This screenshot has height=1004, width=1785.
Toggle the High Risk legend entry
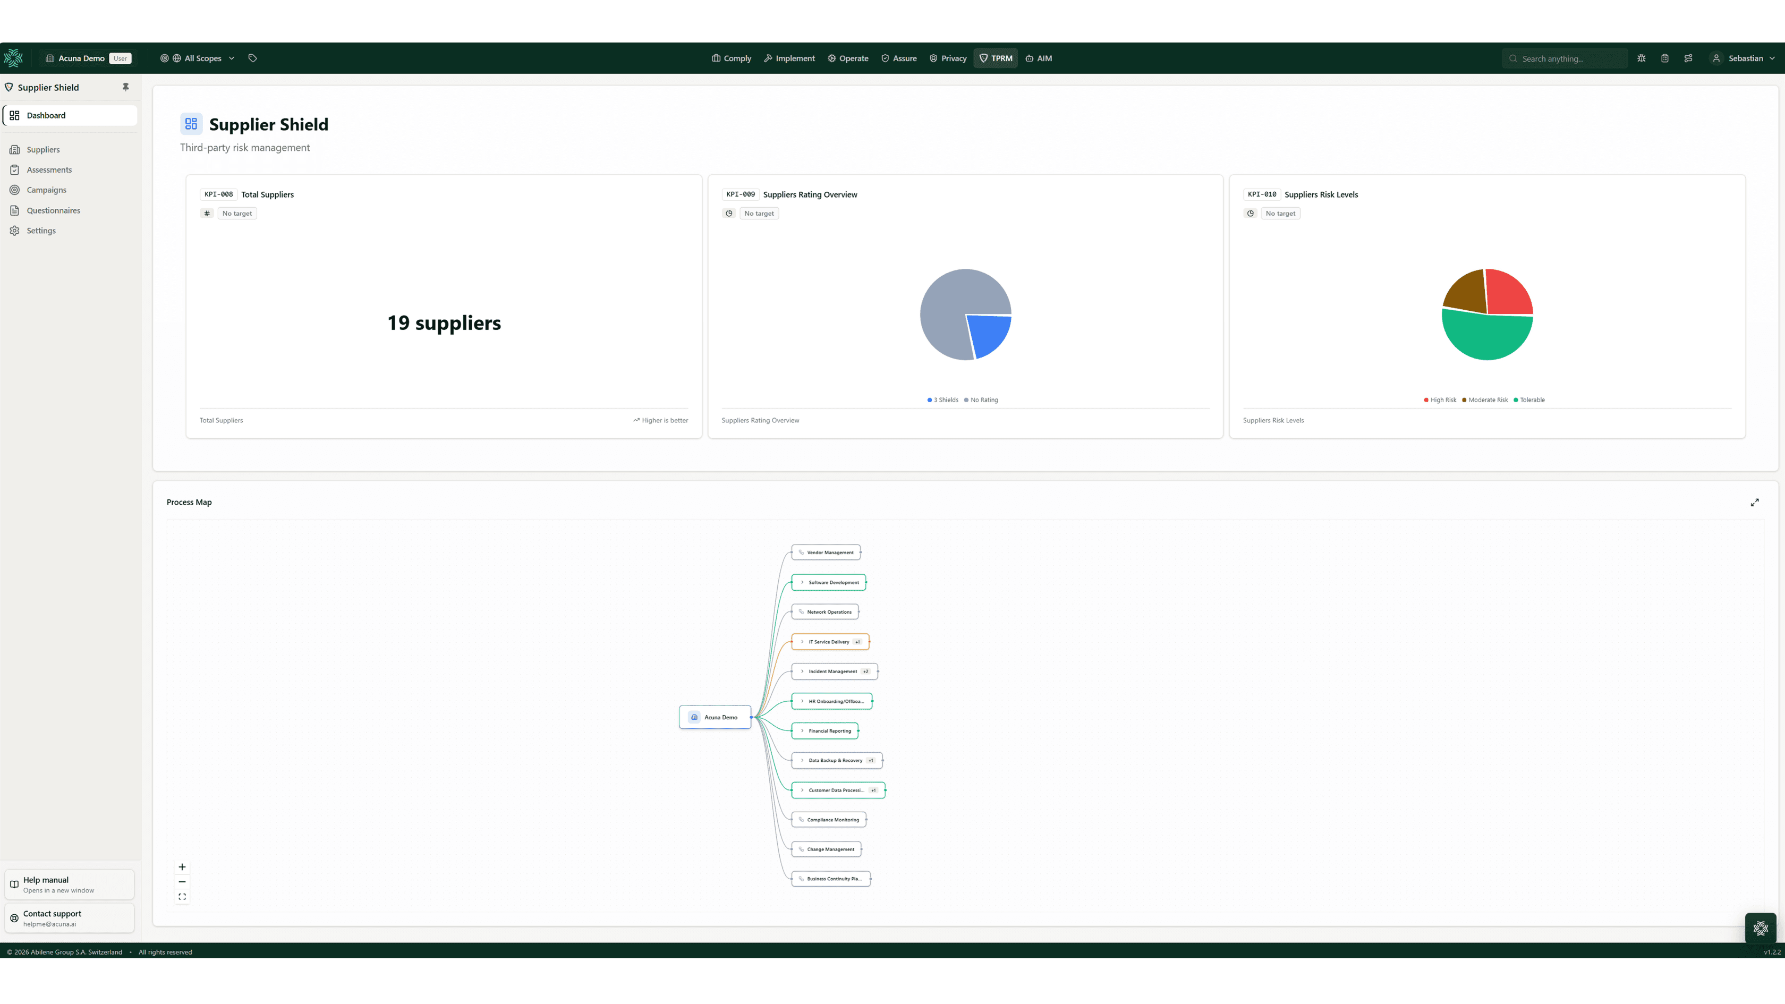pyautogui.click(x=1440, y=400)
